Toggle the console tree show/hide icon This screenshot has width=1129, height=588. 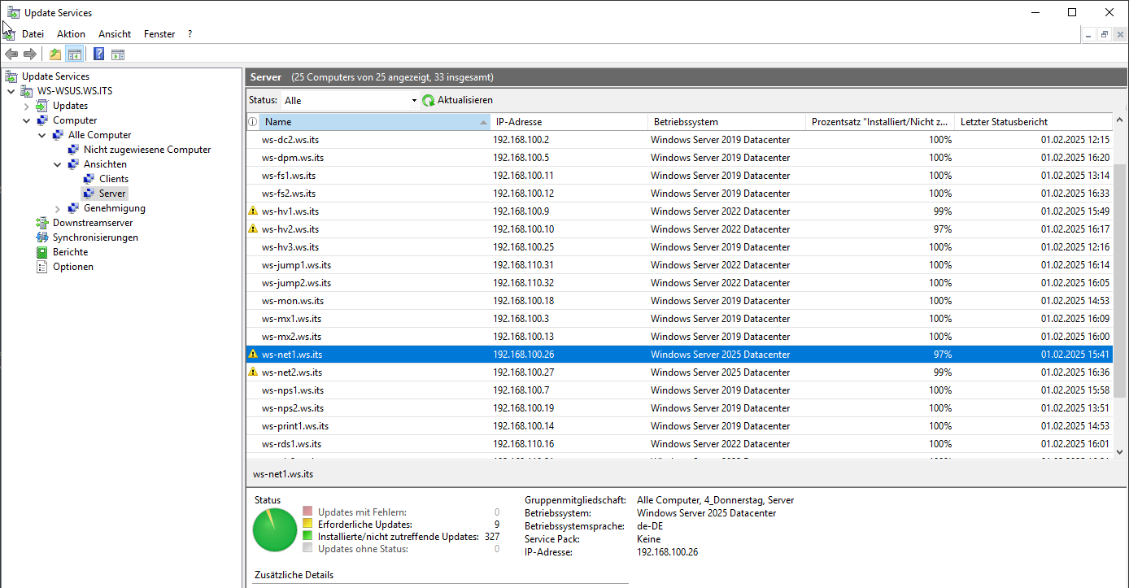click(74, 54)
